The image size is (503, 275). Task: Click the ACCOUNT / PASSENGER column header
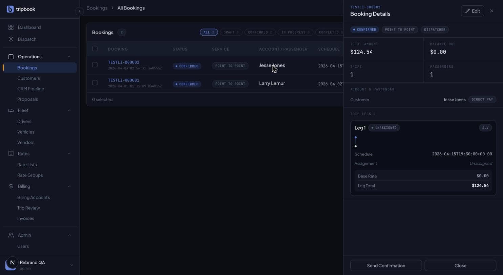tap(283, 49)
